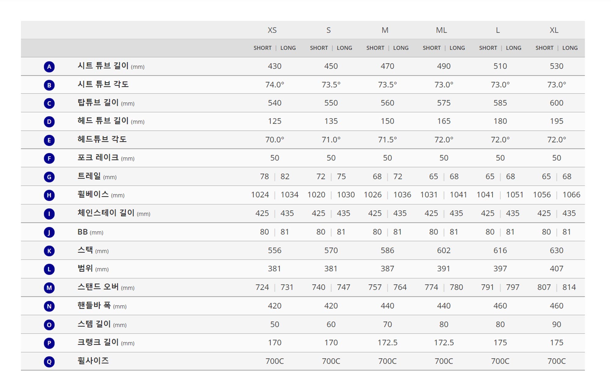Click the 172.5 crank length for size M
The height and width of the screenshot is (386, 611).
coord(387,343)
